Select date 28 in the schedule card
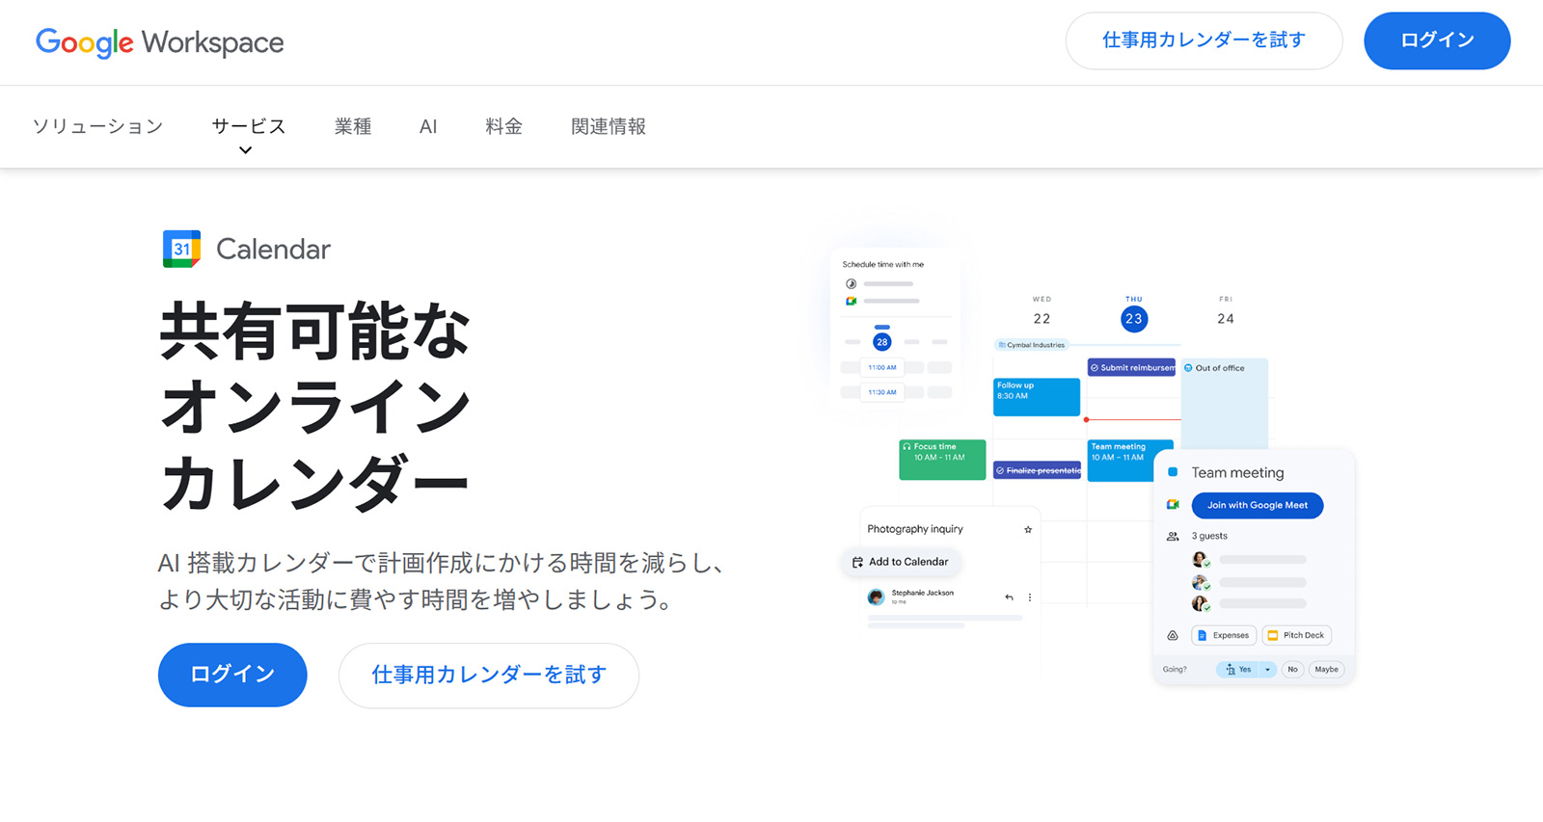This screenshot has width=1543, height=822. (x=881, y=342)
